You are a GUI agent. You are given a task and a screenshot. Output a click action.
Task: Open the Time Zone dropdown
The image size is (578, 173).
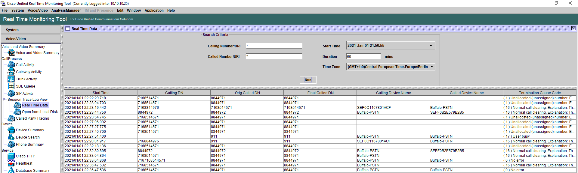pyautogui.click(x=432, y=67)
